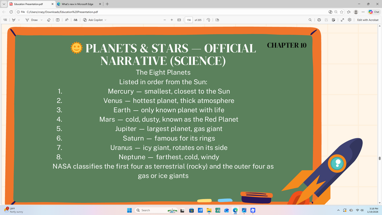Select the page number field showing 156
The width and height of the screenshot is (382, 215).
pos(189,20)
